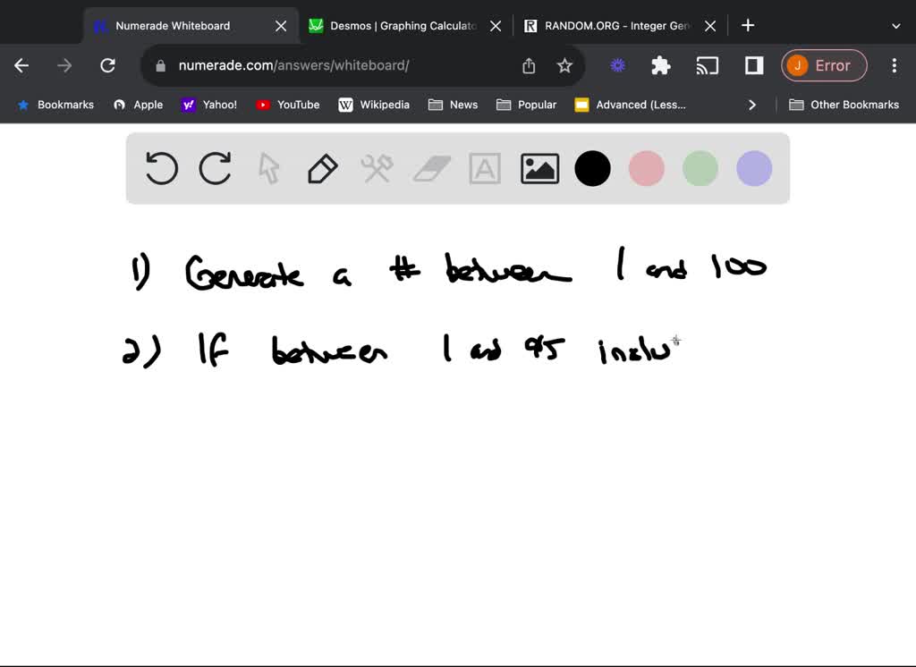Select the Eraser tool
Viewport: 916px width, 667px height.
coord(431,168)
